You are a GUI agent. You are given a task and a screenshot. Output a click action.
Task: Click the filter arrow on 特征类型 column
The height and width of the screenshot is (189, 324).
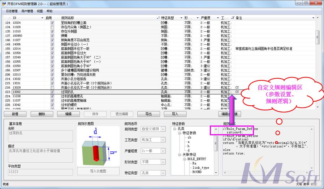[x=180, y=18]
